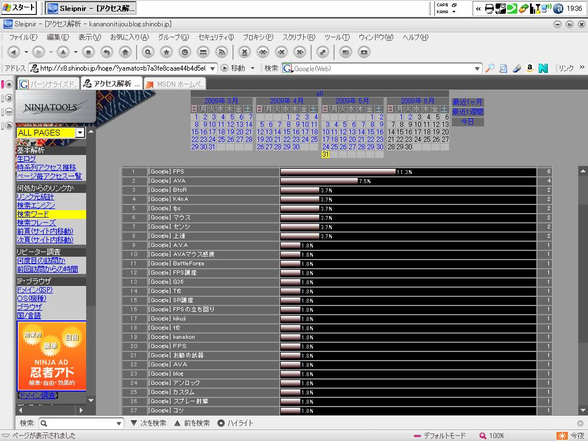Click the green tray icon next to Steam

[512, 8]
